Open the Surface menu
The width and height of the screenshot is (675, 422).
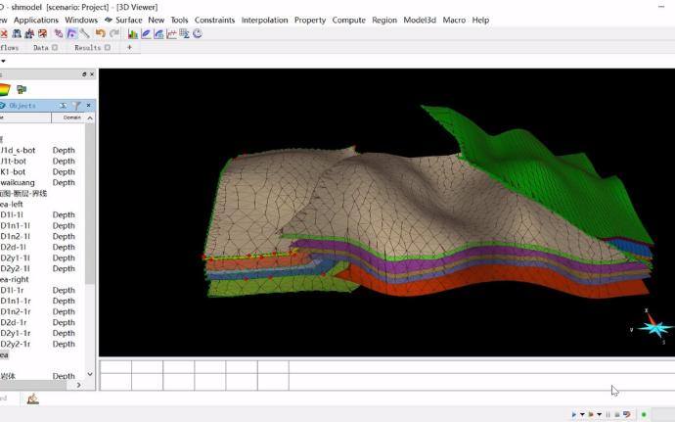(129, 20)
